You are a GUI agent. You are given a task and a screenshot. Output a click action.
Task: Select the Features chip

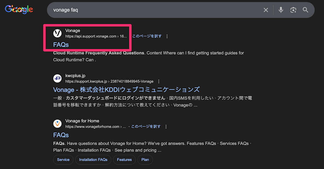[124, 160]
